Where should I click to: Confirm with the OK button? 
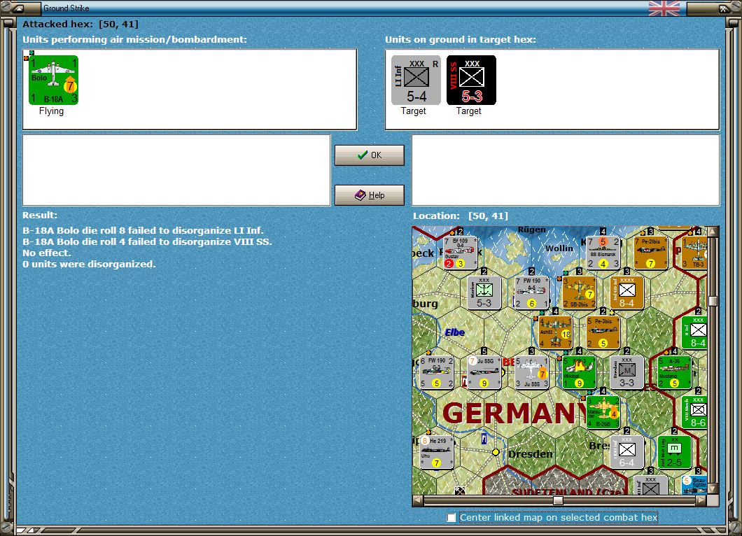point(370,155)
